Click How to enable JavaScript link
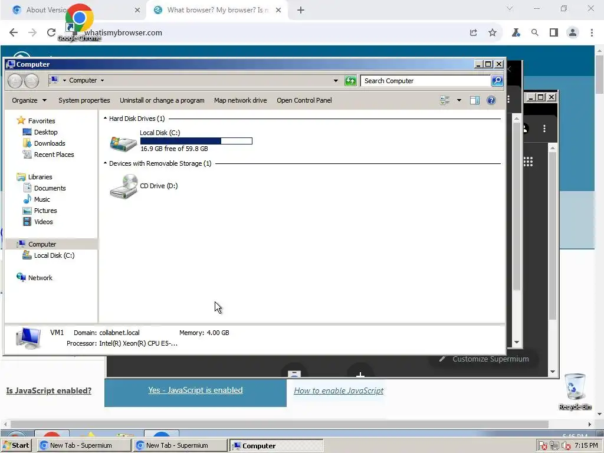Image resolution: width=604 pixels, height=453 pixels. [x=339, y=390]
